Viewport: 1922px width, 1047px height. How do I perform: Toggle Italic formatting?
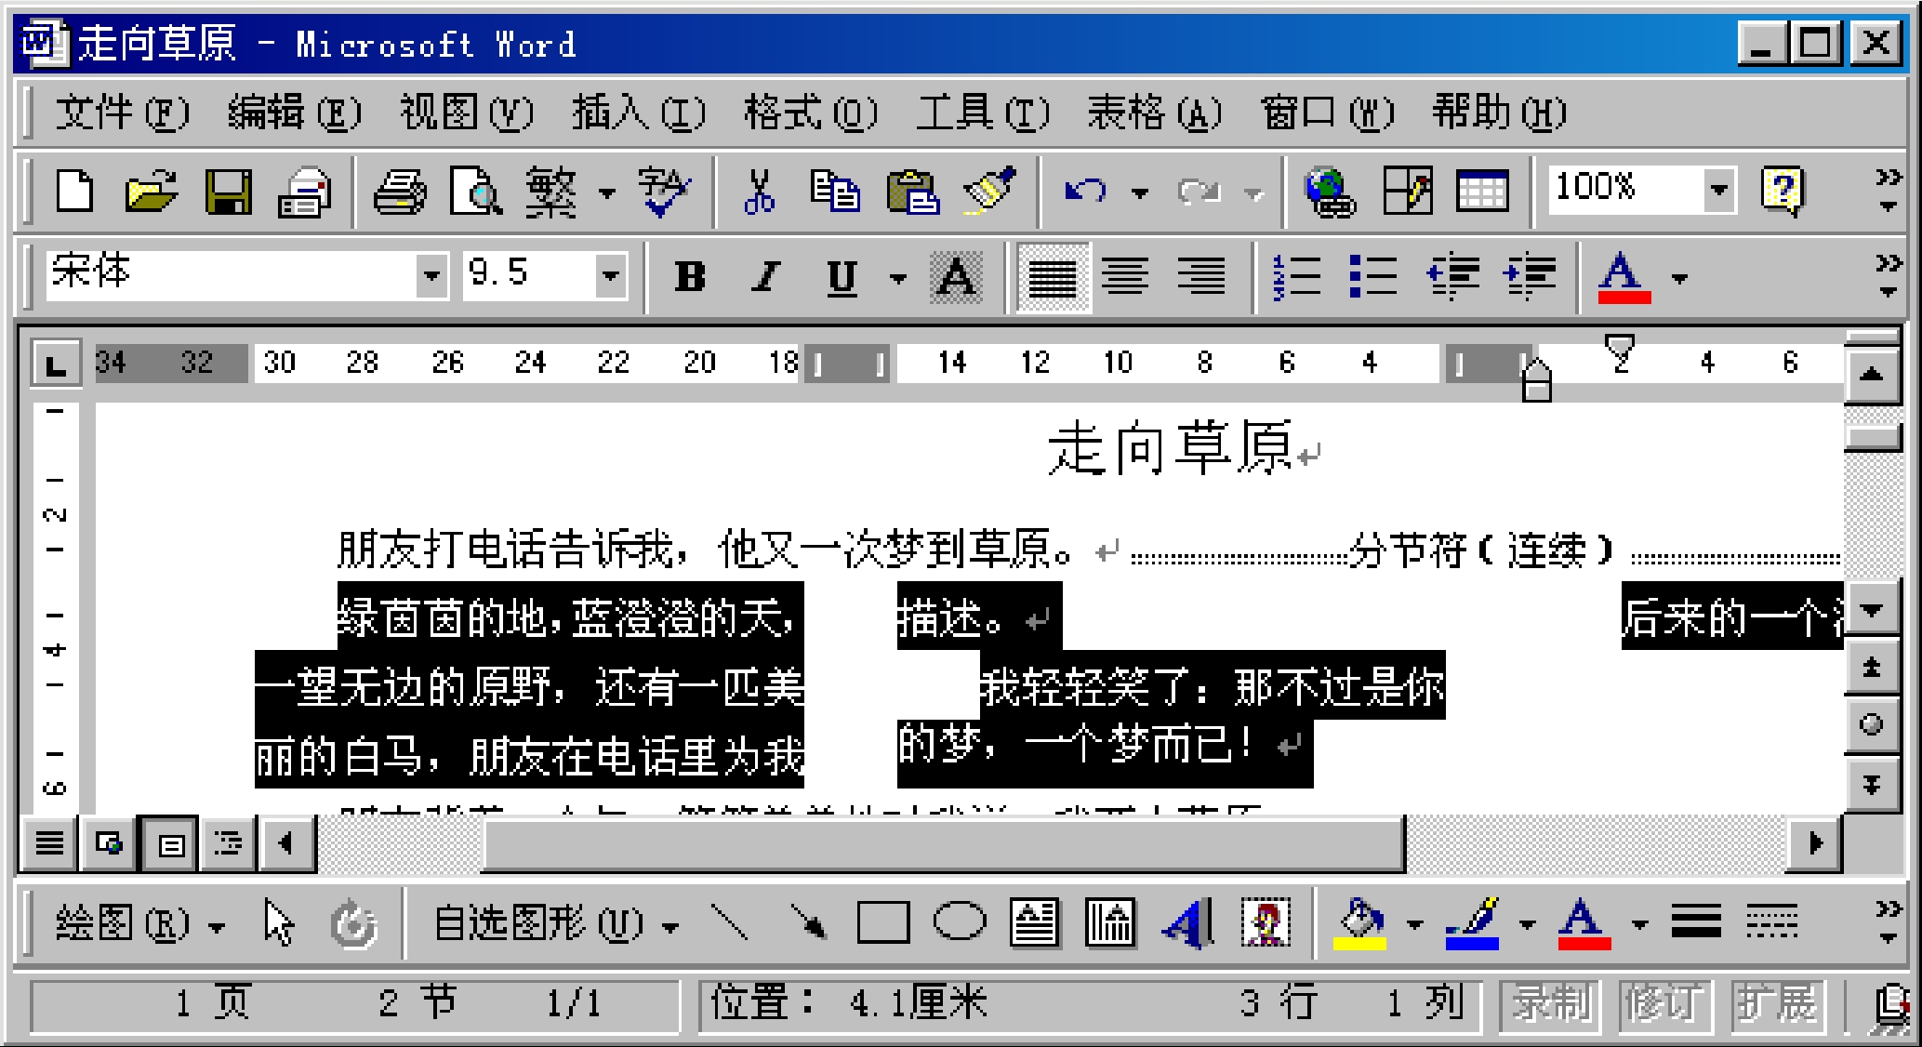pyautogui.click(x=766, y=276)
